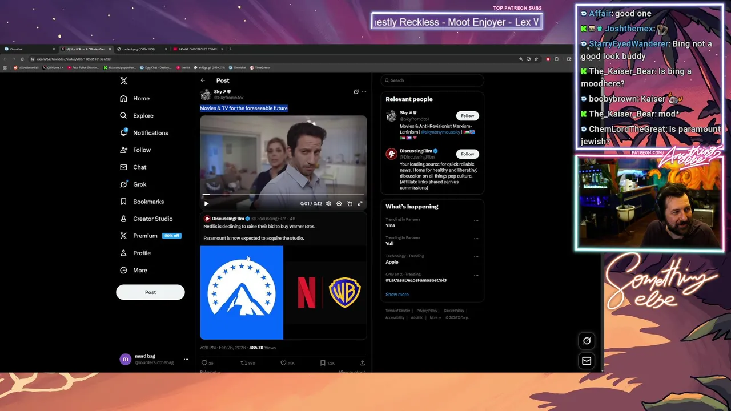
Task: Open the murd bag account menu dots
Action: tap(186, 360)
